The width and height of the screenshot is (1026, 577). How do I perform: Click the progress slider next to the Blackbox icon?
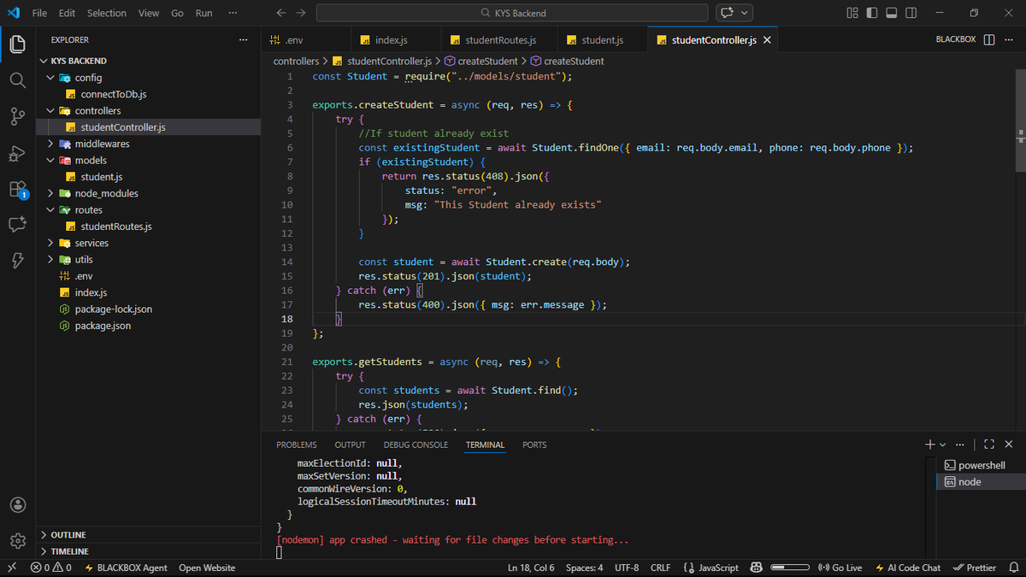(791, 567)
